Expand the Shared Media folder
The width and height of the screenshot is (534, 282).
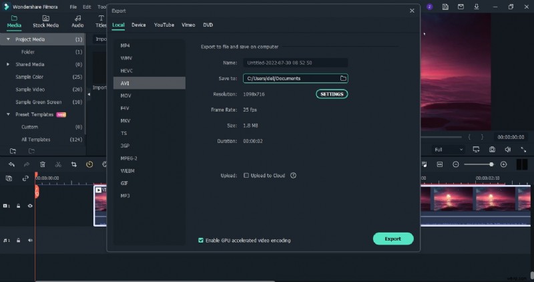8,64
